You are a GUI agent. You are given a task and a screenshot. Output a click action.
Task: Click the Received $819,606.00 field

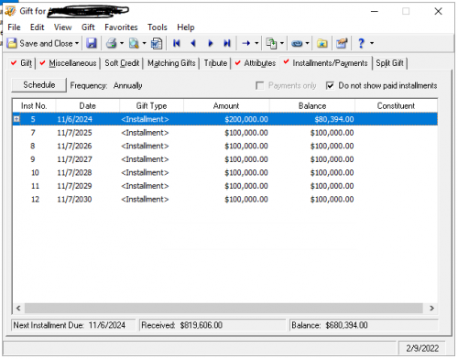tap(213, 325)
